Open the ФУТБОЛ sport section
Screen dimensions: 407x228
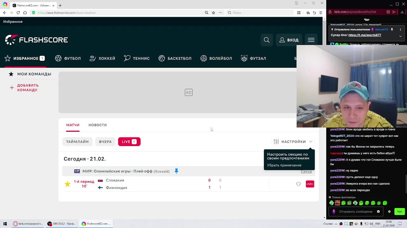coord(68,58)
